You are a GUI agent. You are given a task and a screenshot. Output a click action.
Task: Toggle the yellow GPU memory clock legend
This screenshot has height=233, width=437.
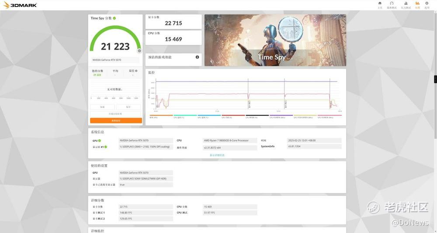click(305, 116)
